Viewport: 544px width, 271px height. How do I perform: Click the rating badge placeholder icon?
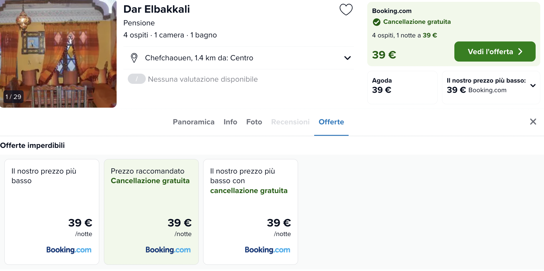[x=137, y=79]
